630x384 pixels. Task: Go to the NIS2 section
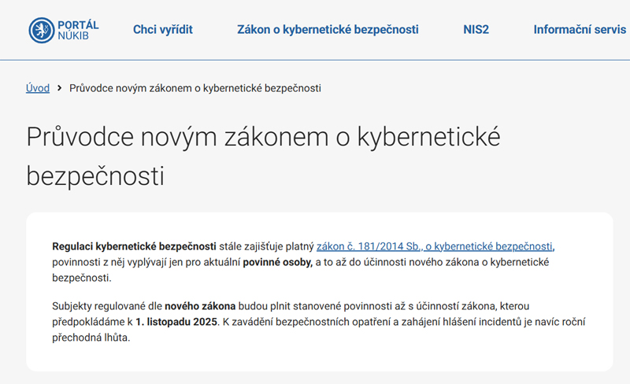point(476,30)
